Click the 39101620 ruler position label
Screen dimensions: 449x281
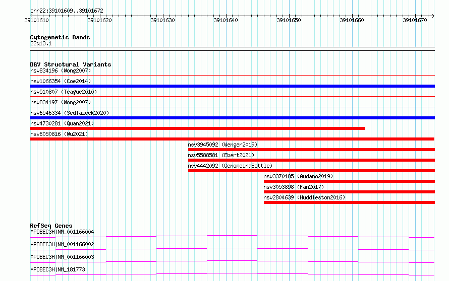click(100, 20)
